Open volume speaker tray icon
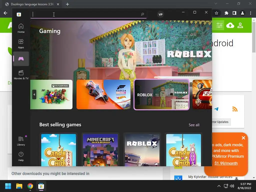The image size is (256, 192). tap(232, 186)
